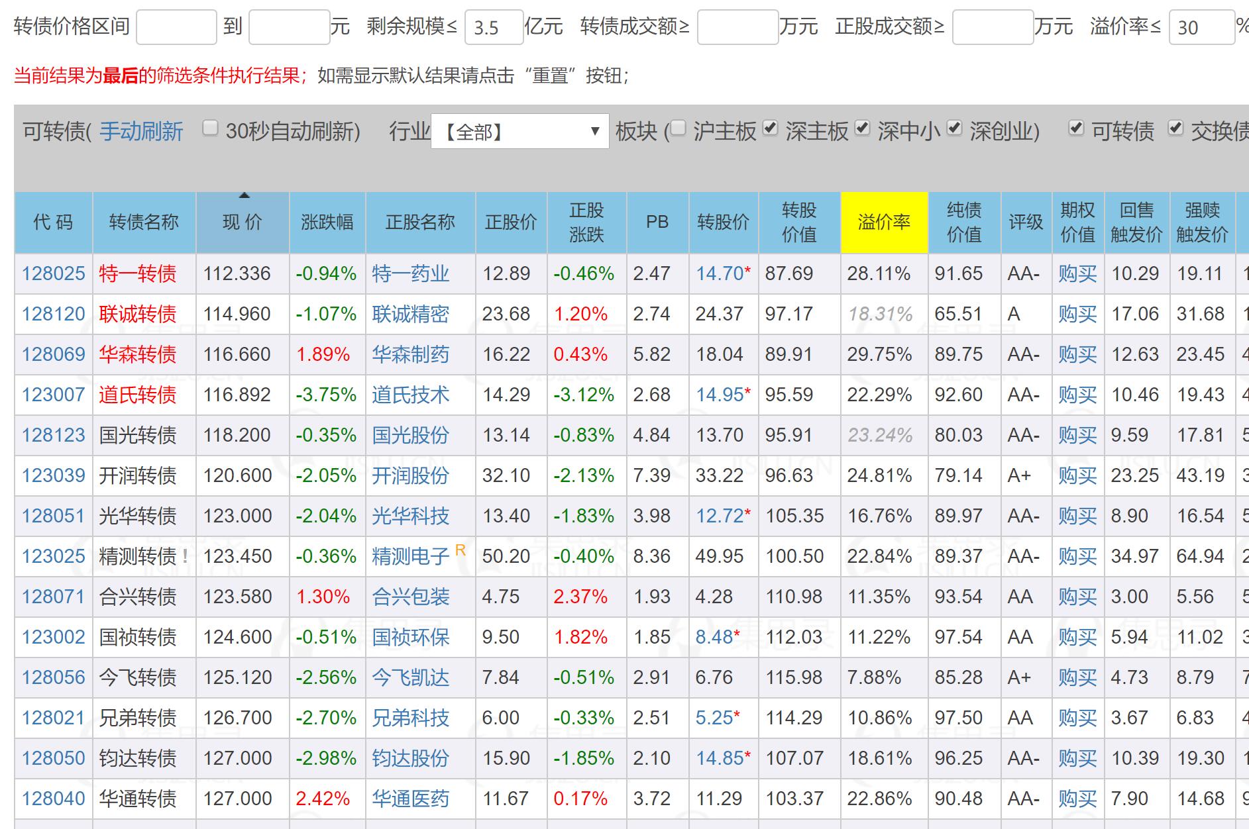Click the 手动刷新 manual refresh link
The height and width of the screenshot is (829, 1249).
141,131
